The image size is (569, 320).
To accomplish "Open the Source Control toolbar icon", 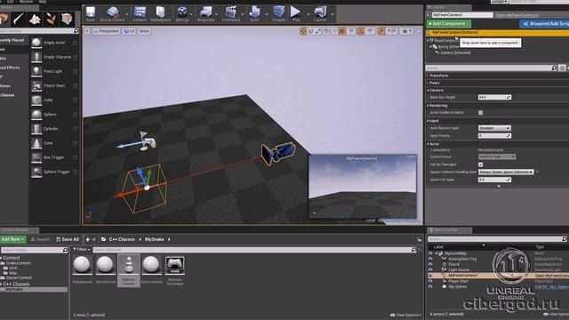I will pos(113,14).
